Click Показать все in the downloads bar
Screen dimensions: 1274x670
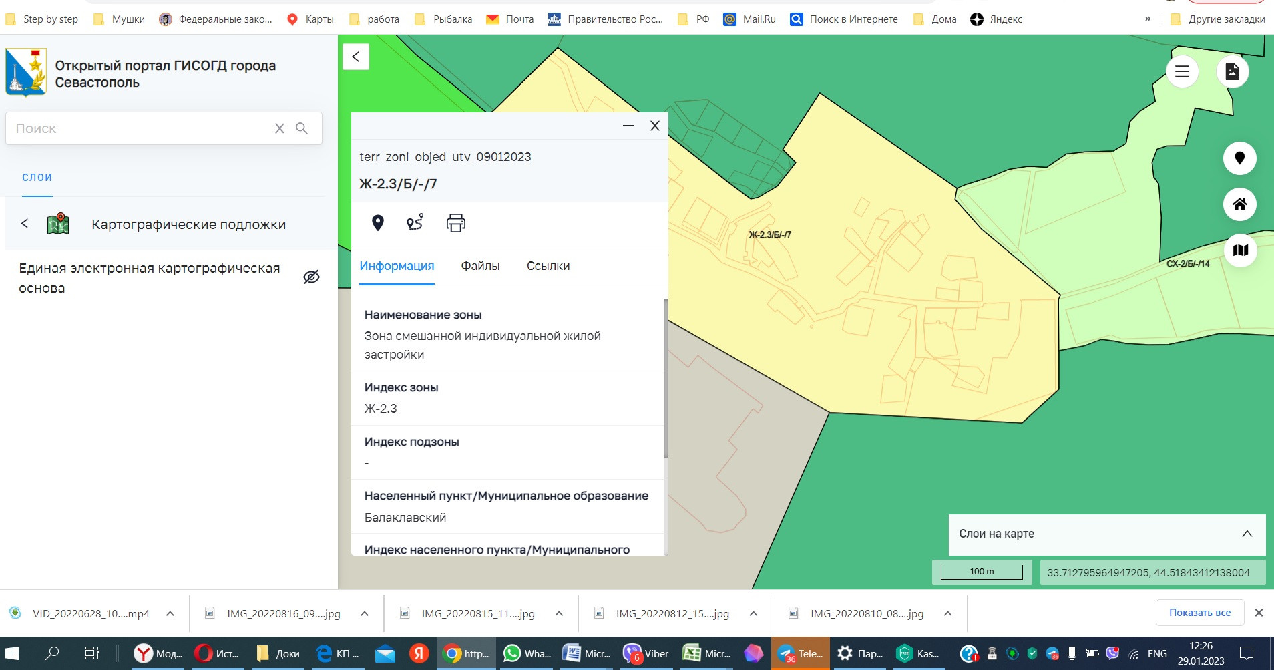[1200, 613]
